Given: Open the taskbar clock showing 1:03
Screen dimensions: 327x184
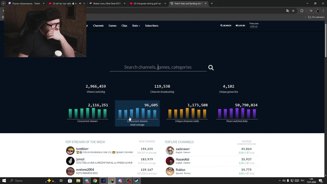Looking at the screenshot, I should click(x=311, y=181).
